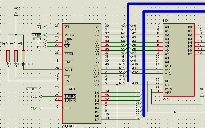Select the Z80 CPU component U1 body
205x128 pixels.
click(x=82, y=73)
